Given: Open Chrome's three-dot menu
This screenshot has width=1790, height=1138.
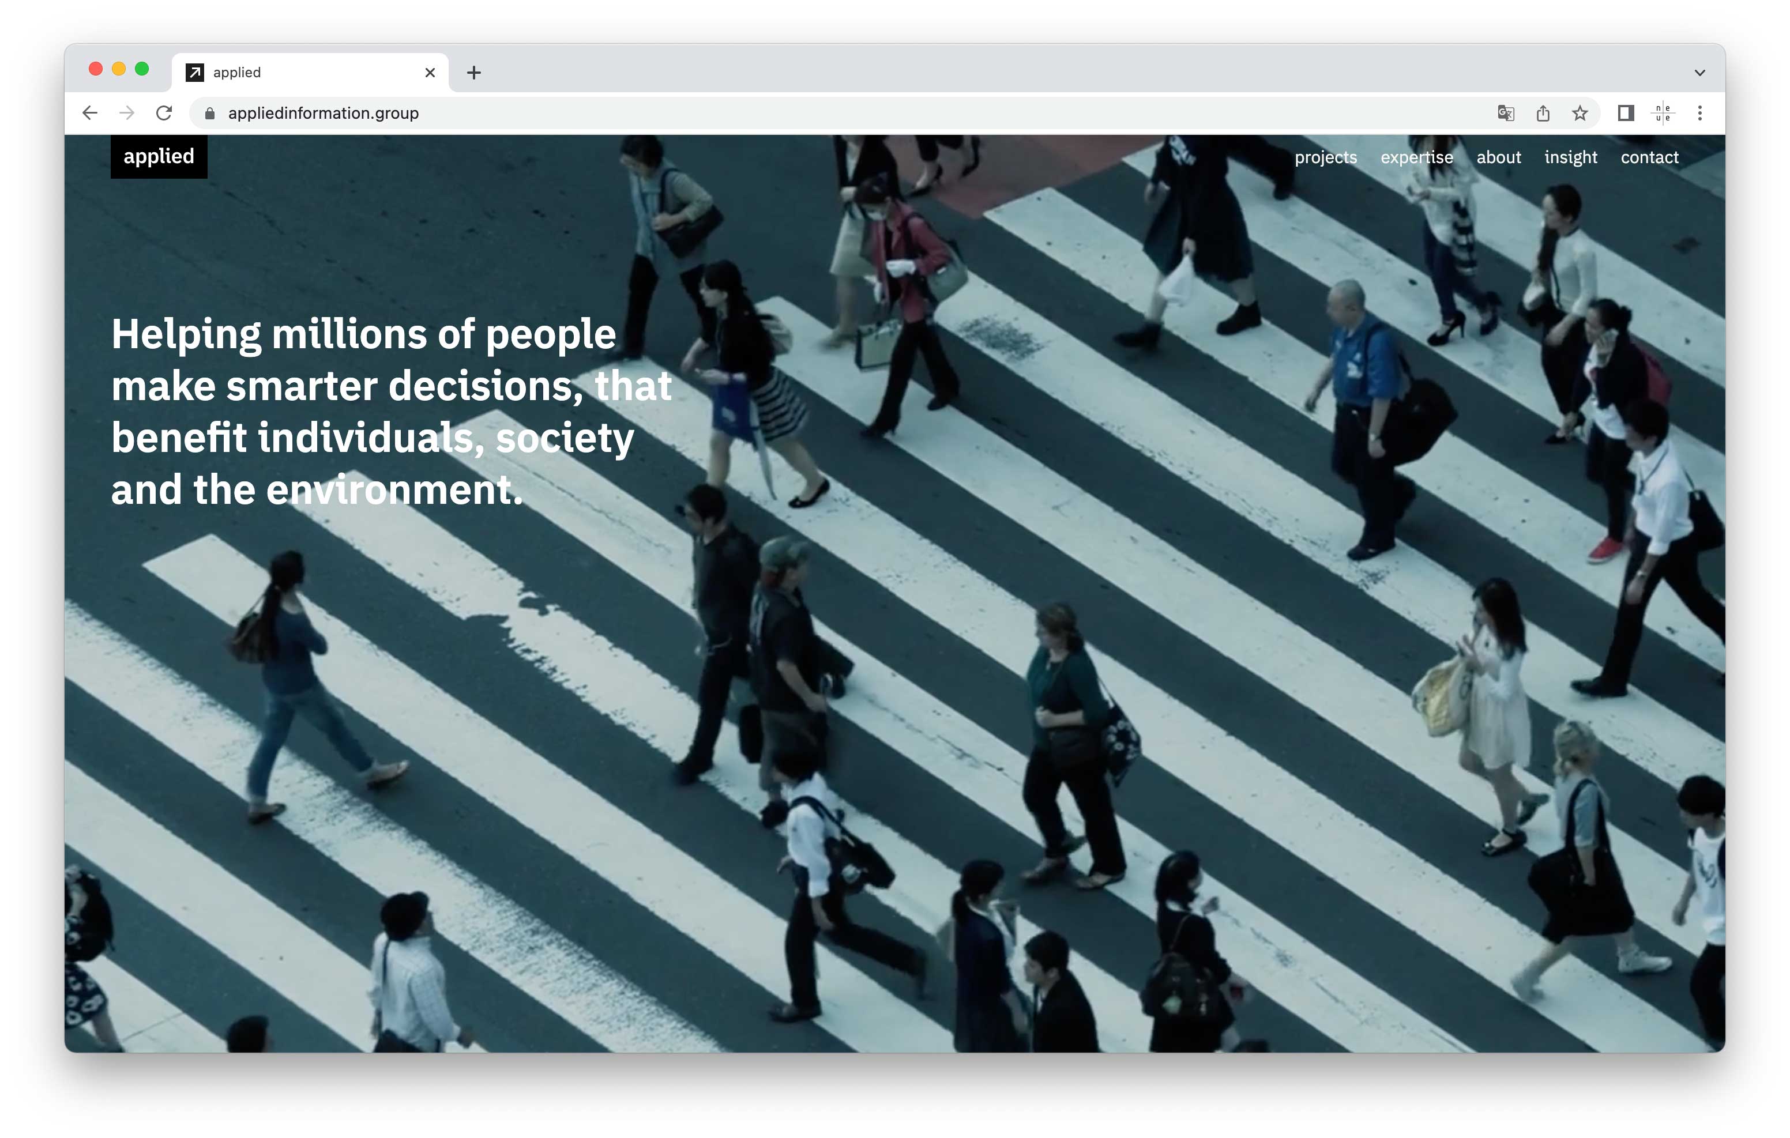Looking at the screenshot, I should click(1700, 113).
